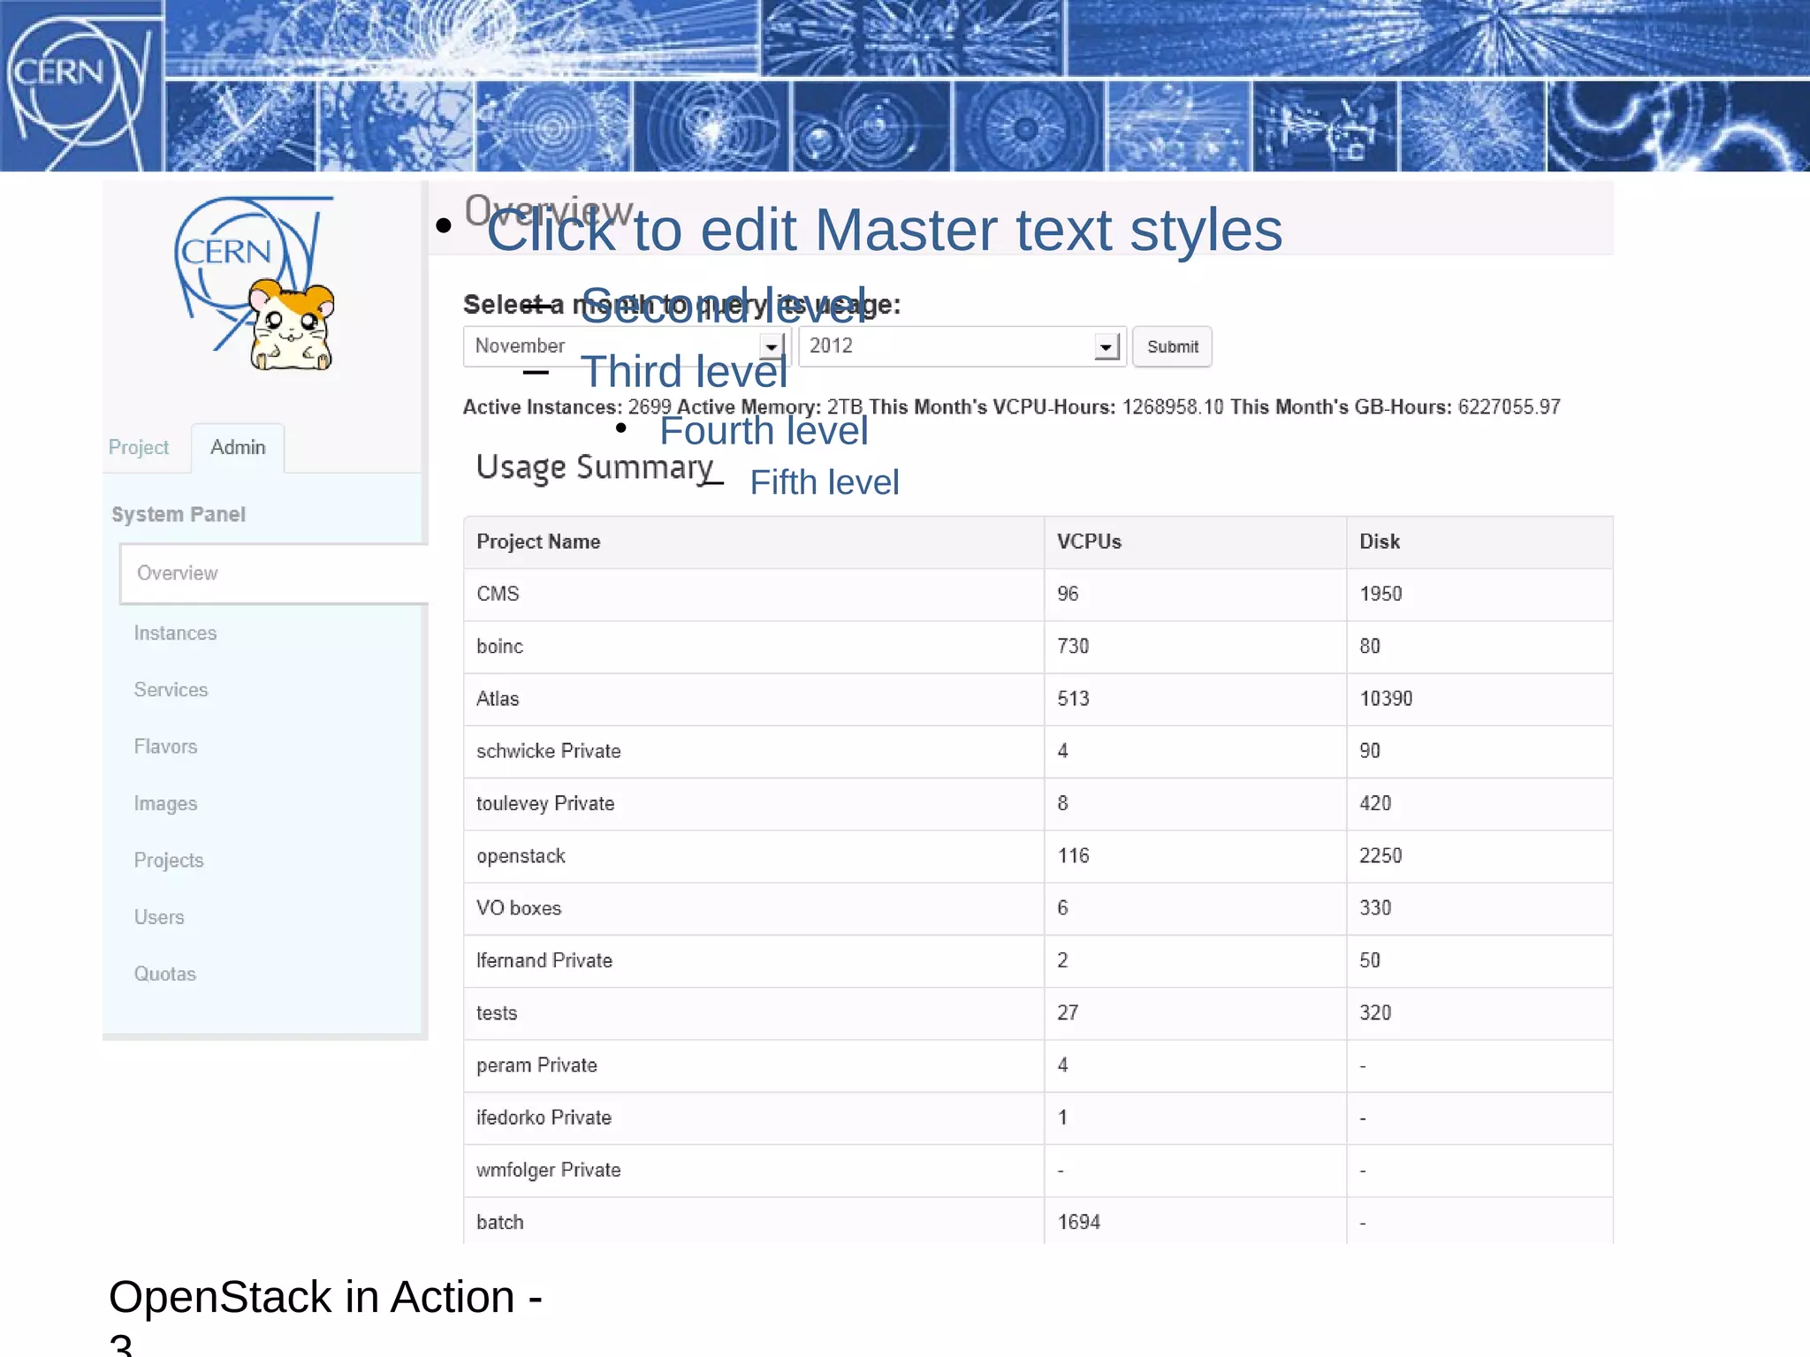Click the toulevey Private project name
The width and height of the screenshot is (1810, 1357).
pyautogui.click(x=545, y=804)
